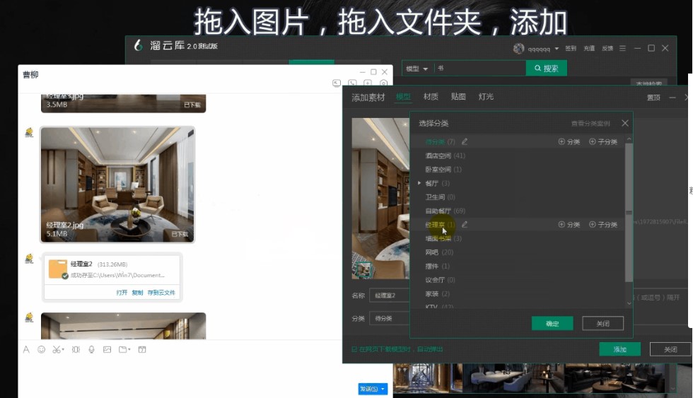Select the 墙面书架 (3) category

point(443,238)
